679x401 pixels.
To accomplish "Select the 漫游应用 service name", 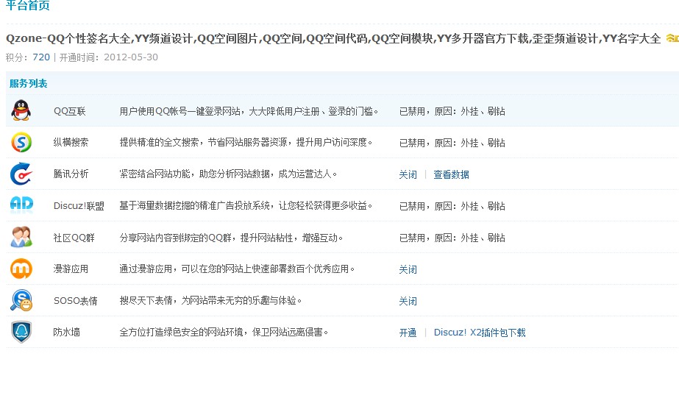I will coord(71,269).
